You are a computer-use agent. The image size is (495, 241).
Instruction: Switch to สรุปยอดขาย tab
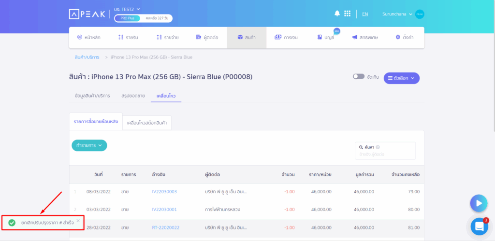(133, 96)
